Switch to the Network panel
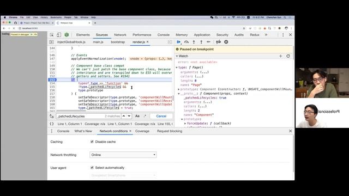 (x=120, y=35)
